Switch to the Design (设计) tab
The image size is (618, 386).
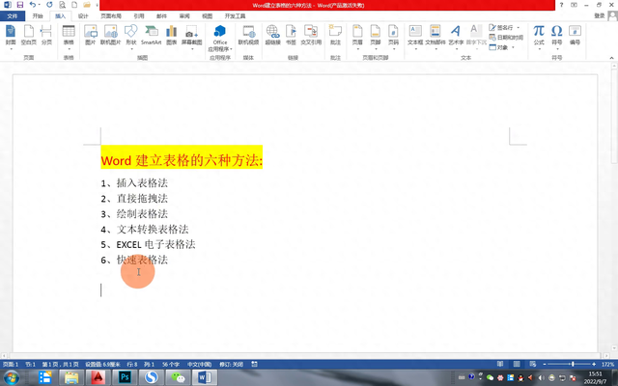click(x=83, y=16)
